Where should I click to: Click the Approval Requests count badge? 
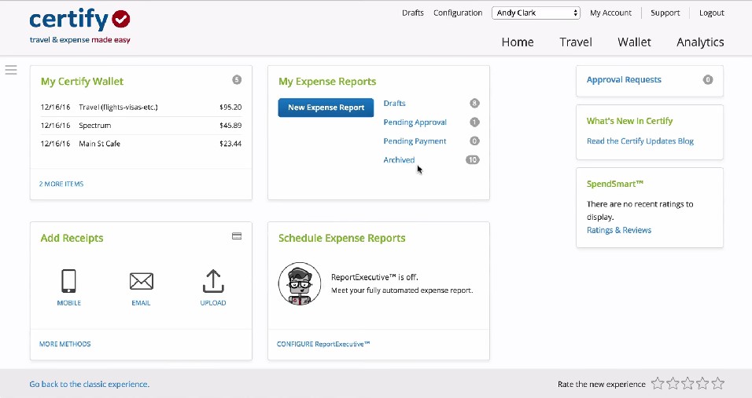pyautogui.click(x=707, y=80)
